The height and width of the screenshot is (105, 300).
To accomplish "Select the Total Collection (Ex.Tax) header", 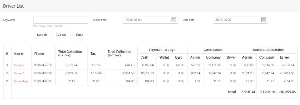I will pyautogui.click(x=70, y=53).
